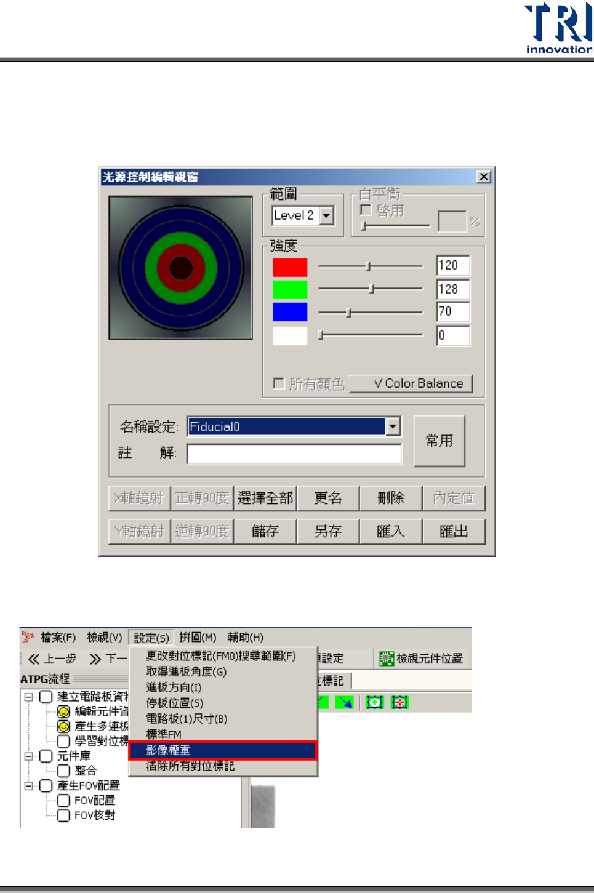Click the 選擇全部 button

(x=265, y=498)
